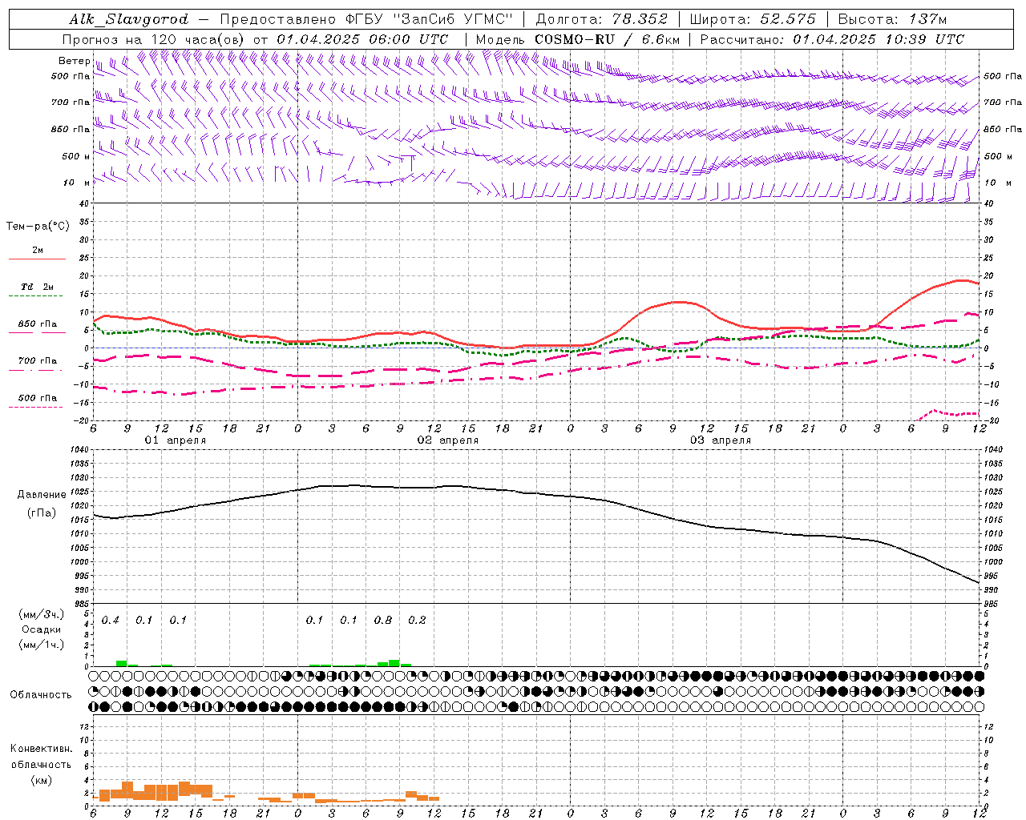Viewport: 1026px width, 820px height.
Task: Click the 700 гПа temperature legend label
Action: point(38,360)
